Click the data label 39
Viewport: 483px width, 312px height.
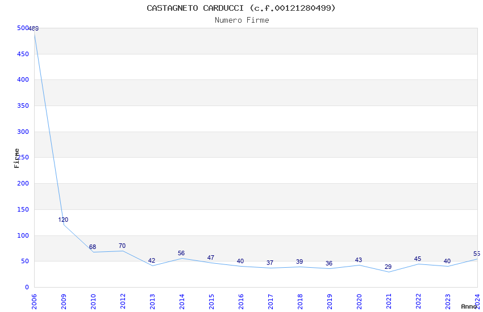299,262
